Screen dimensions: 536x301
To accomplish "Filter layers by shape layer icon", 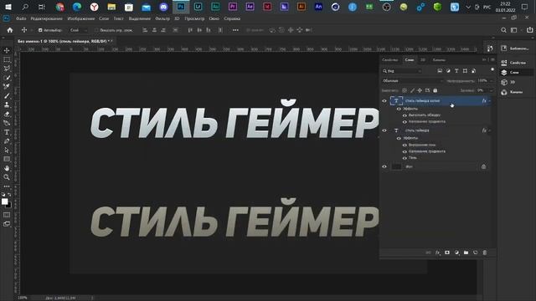I will click(x=465, y=71).
